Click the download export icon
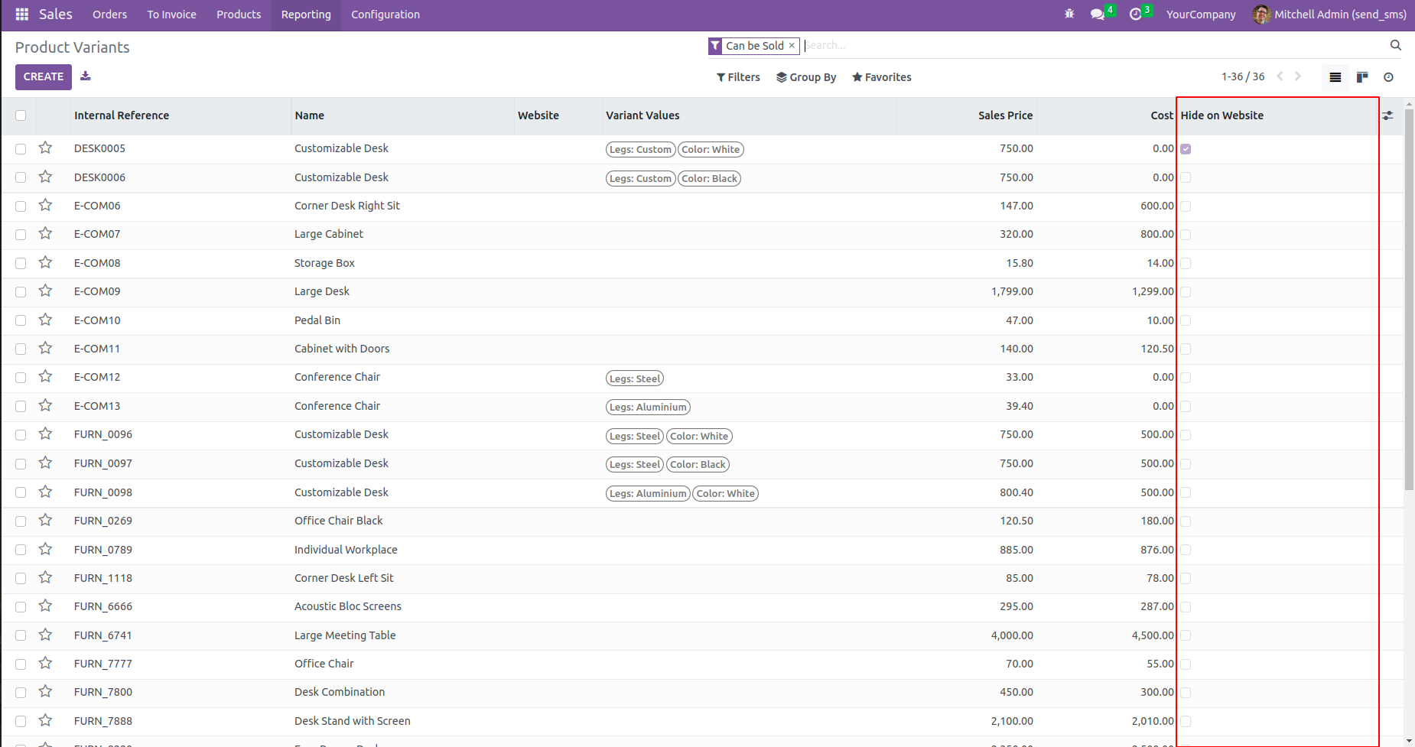The image size is (1415, 747). (x=86, y=76)
